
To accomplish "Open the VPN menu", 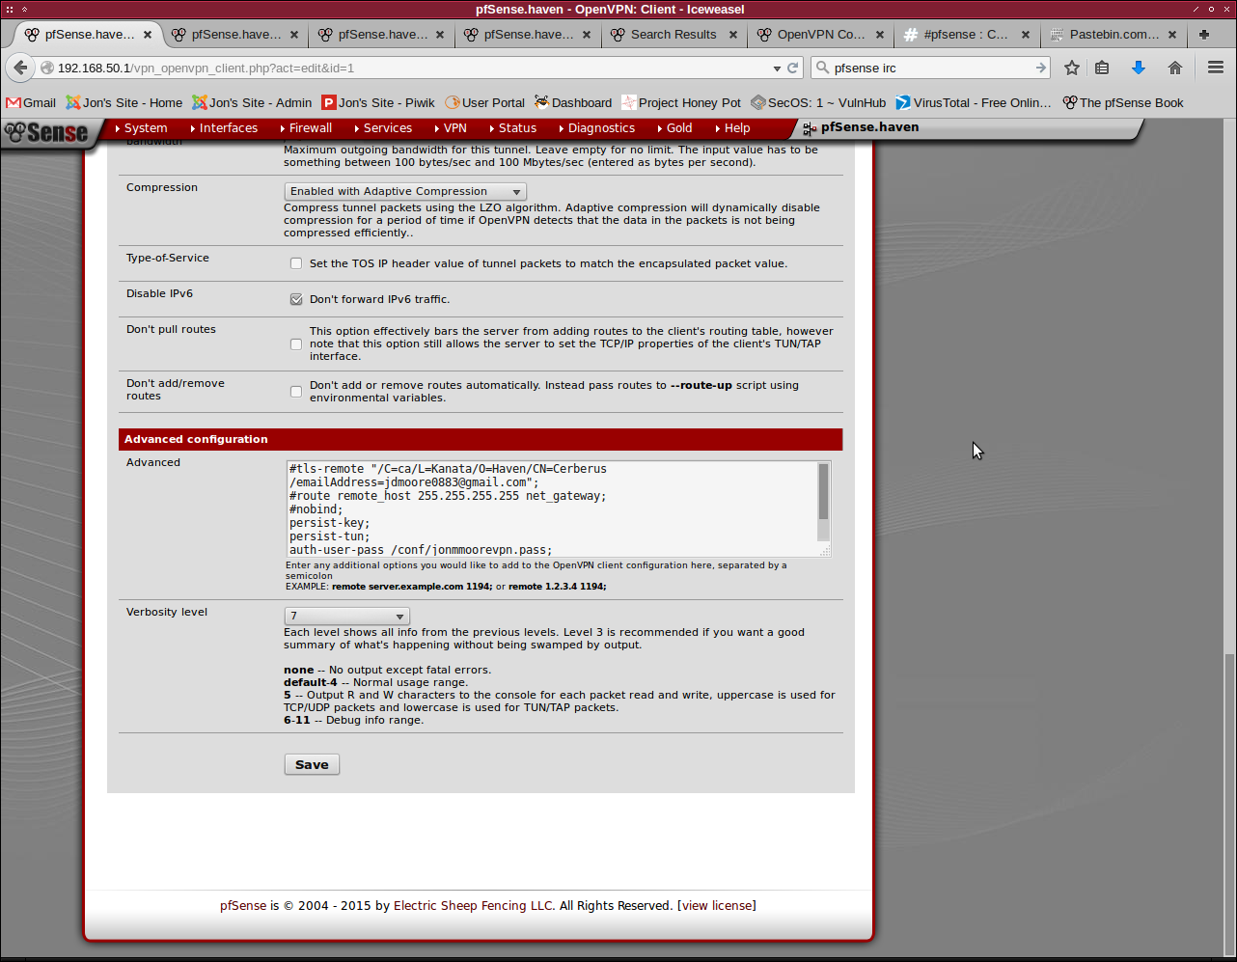I will click(x=451, y=127).
